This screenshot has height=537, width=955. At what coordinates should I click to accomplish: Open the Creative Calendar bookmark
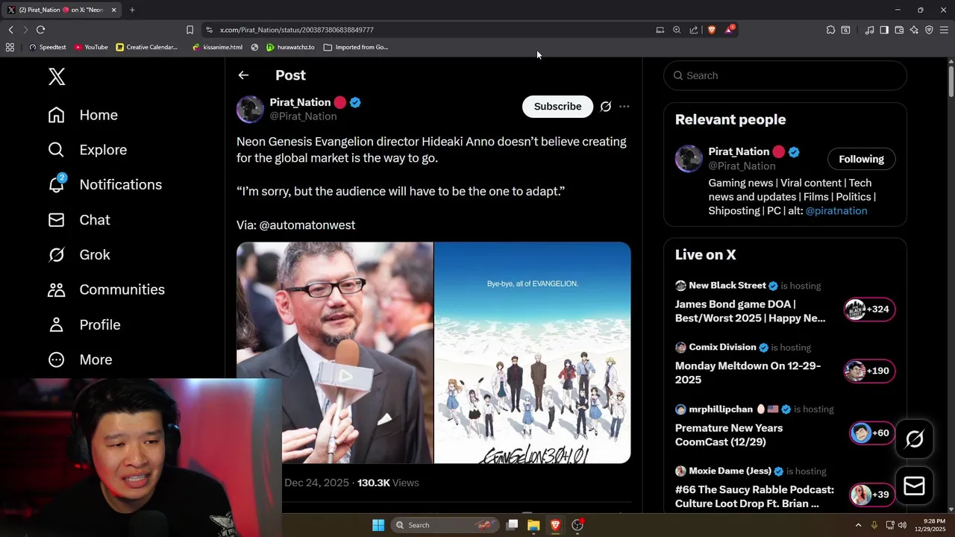point(147,47)
